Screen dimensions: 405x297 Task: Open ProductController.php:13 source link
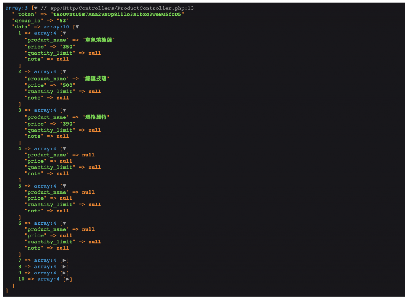(x=122, y=8)
